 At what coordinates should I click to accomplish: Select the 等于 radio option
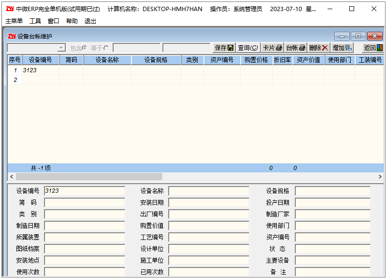(106, 48)
